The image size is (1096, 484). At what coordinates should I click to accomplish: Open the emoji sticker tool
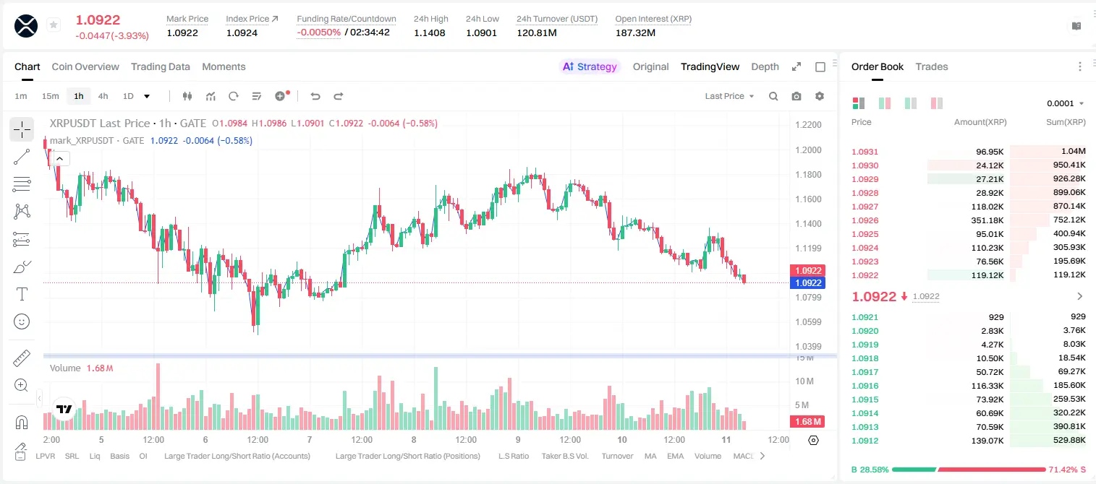pyautogui.click(x=22, y=321)
